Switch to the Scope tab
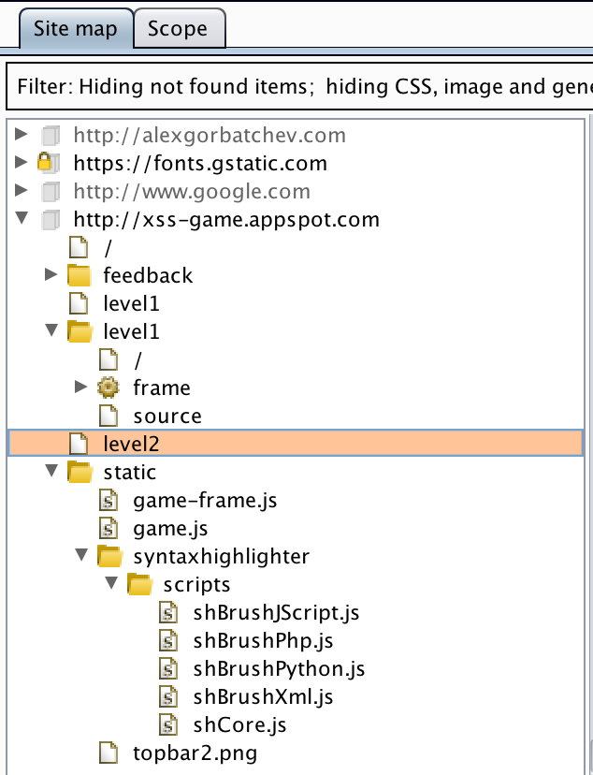593x775 pixels. pyautogui.click(x=178, y=29)
